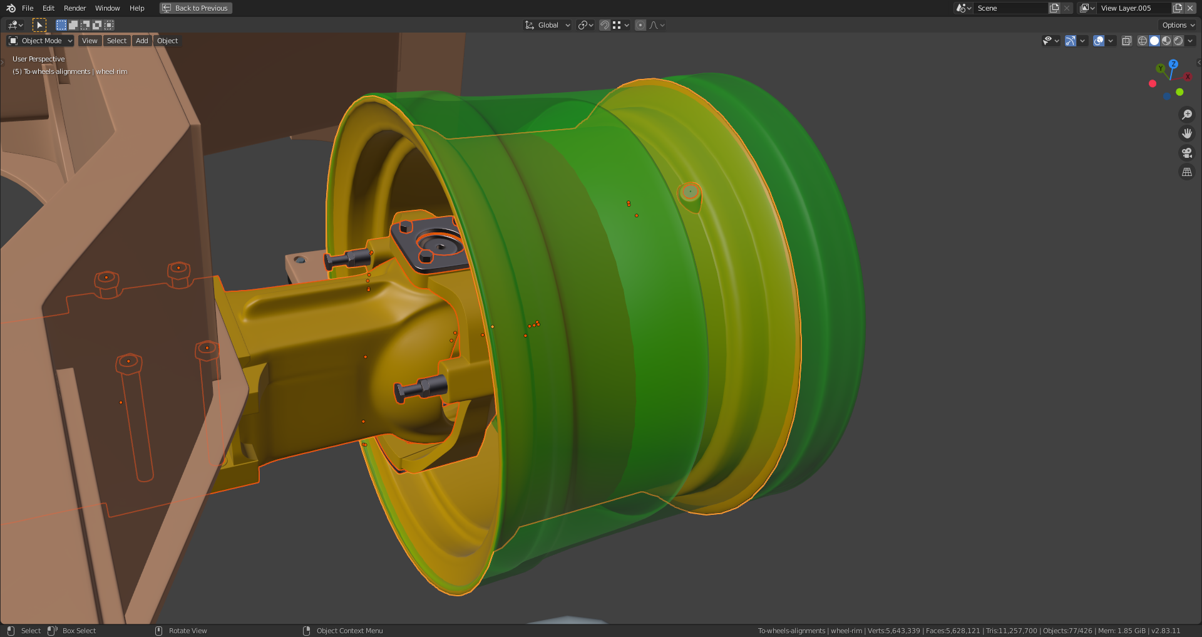
Task: Switch to Wireframe viewport shading
Action: point(1143,41)
